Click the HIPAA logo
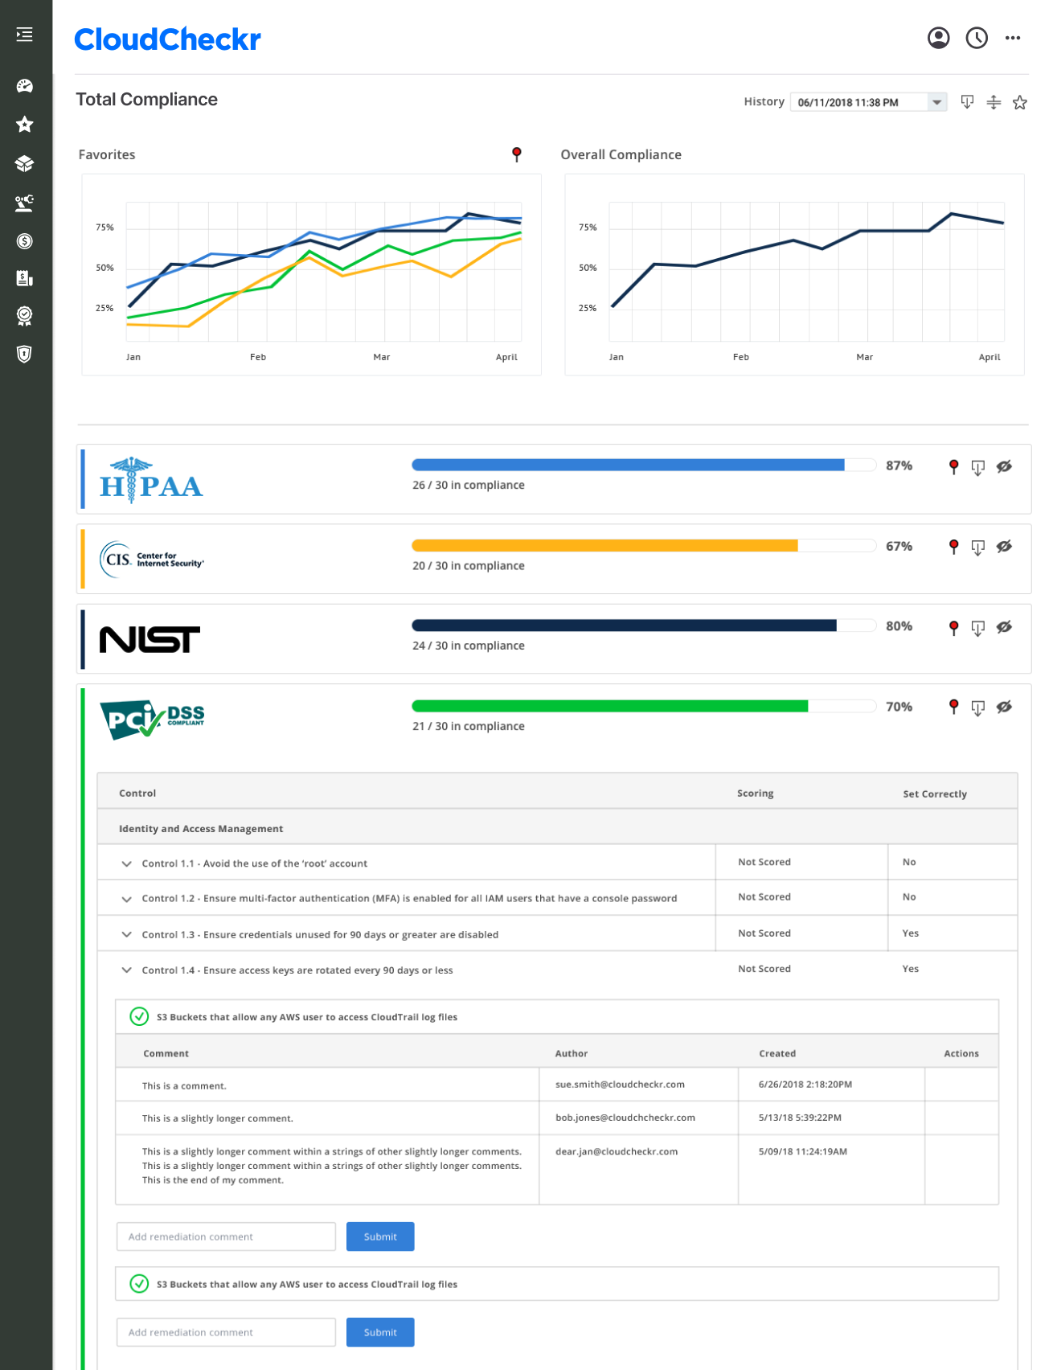 [151, 480]
